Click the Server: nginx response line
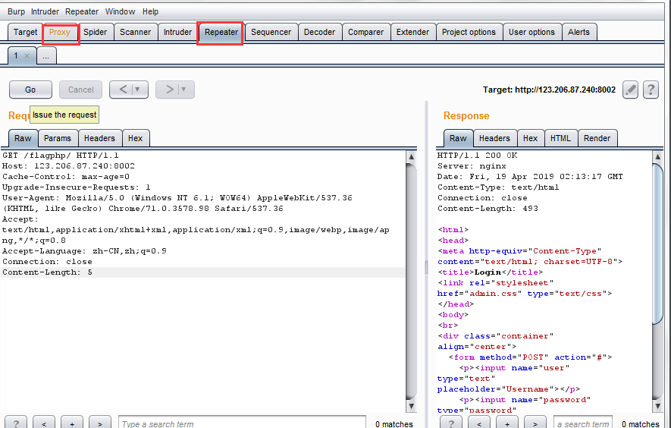 472,165
